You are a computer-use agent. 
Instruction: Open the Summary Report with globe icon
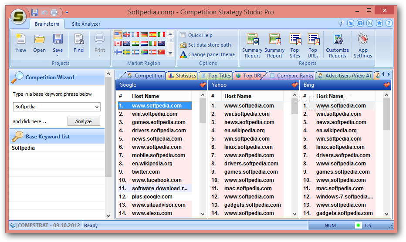click(253, 39)
